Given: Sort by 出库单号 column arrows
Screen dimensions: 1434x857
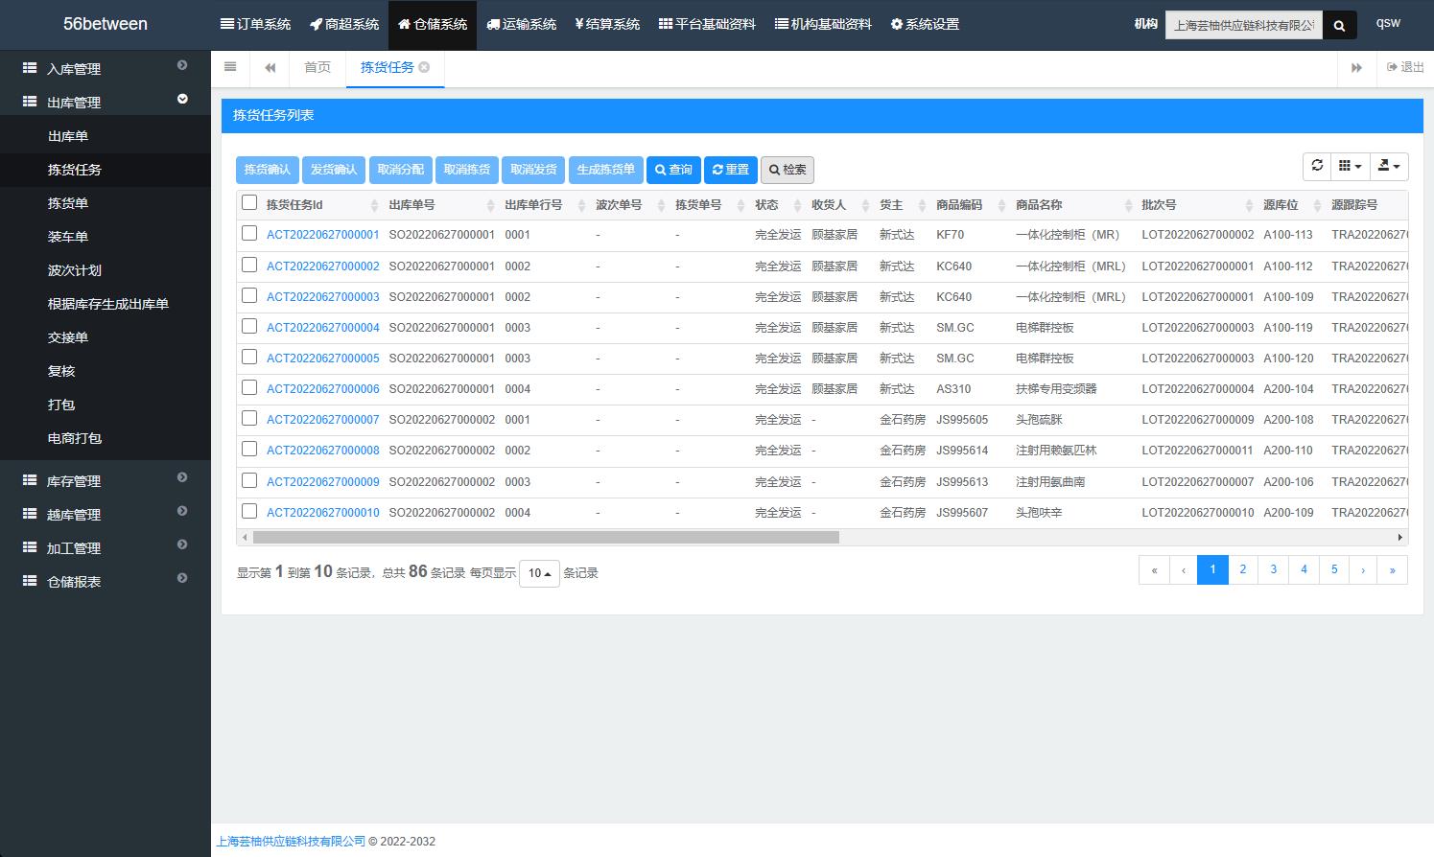Looking at the screenshot, I should (490, 205).
